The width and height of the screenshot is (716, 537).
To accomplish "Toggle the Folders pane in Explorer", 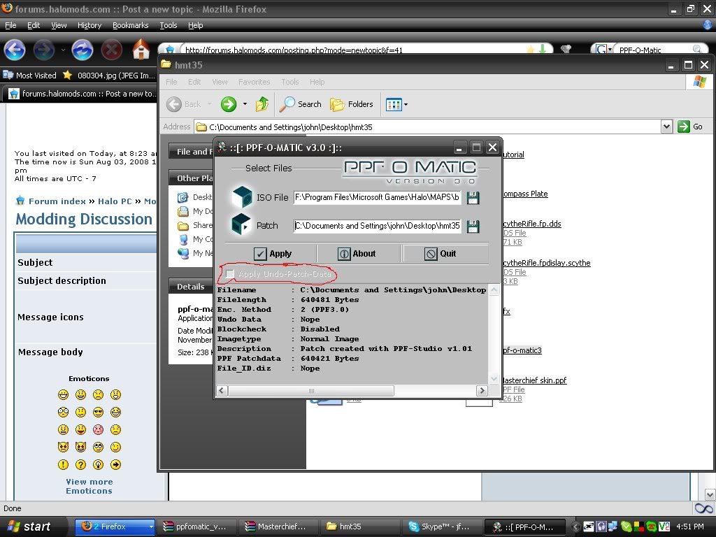I will [352, 104].
